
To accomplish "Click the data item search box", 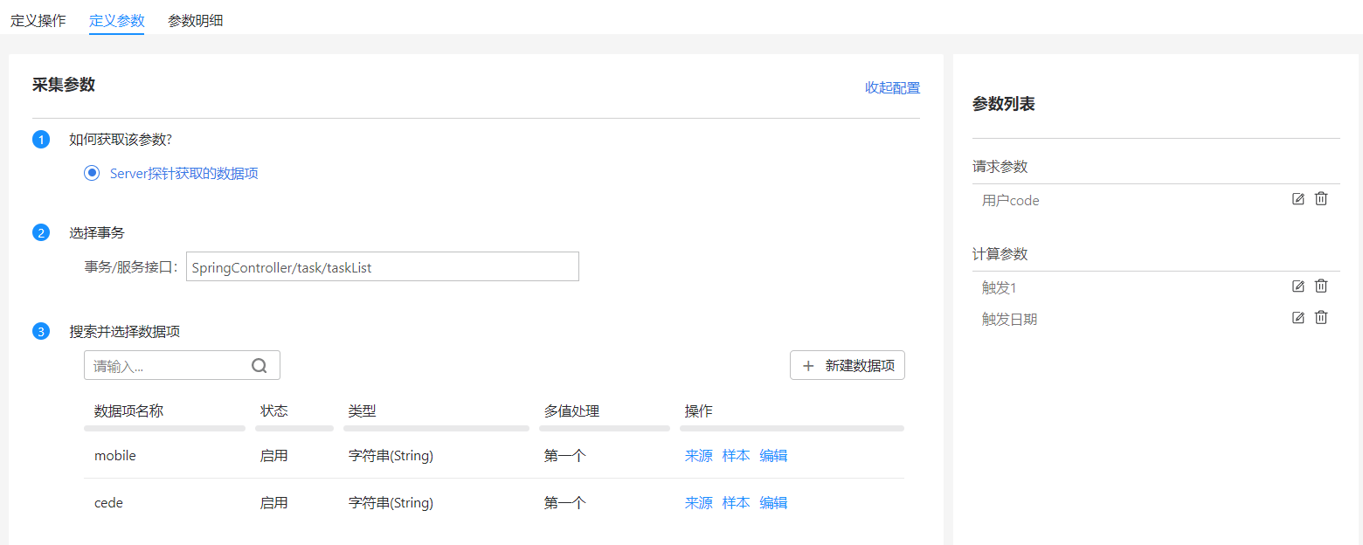I will tap(166, 366).
